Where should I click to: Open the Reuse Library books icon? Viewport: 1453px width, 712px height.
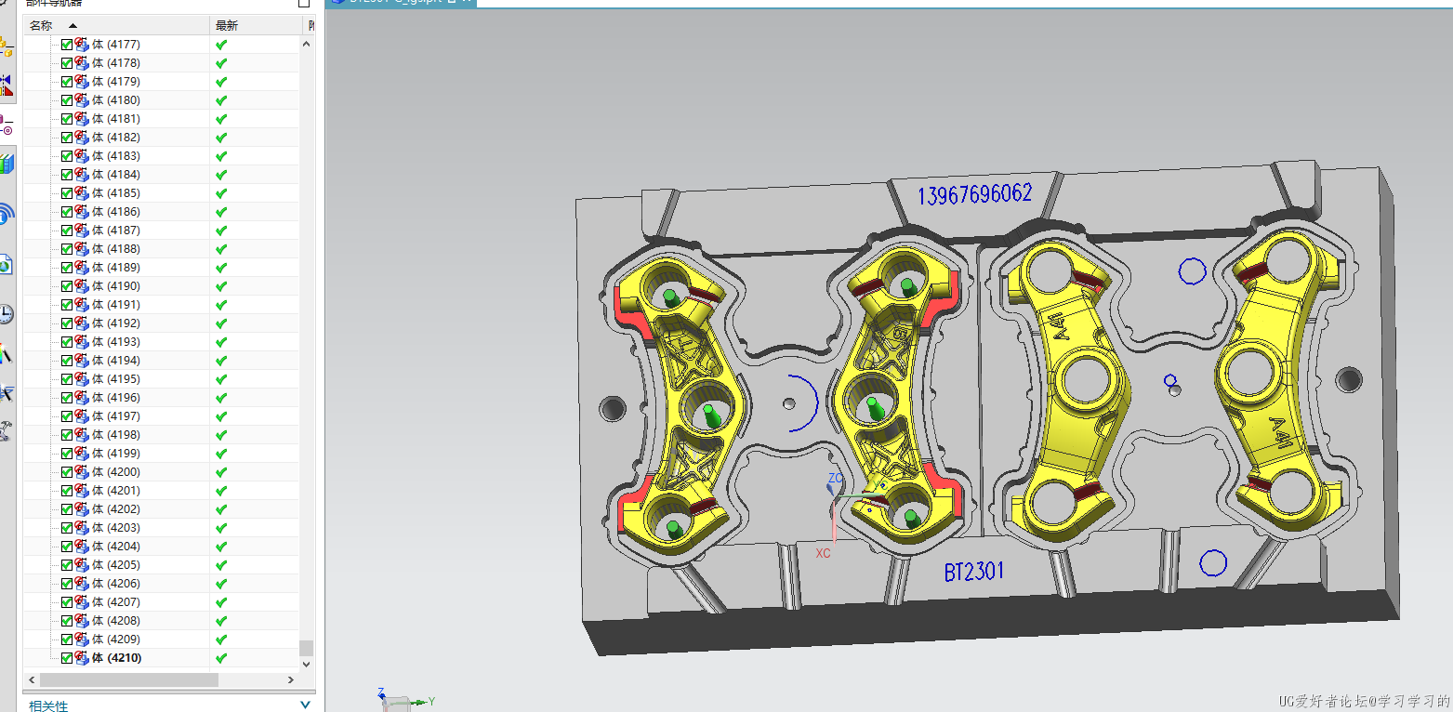point(7,165)
